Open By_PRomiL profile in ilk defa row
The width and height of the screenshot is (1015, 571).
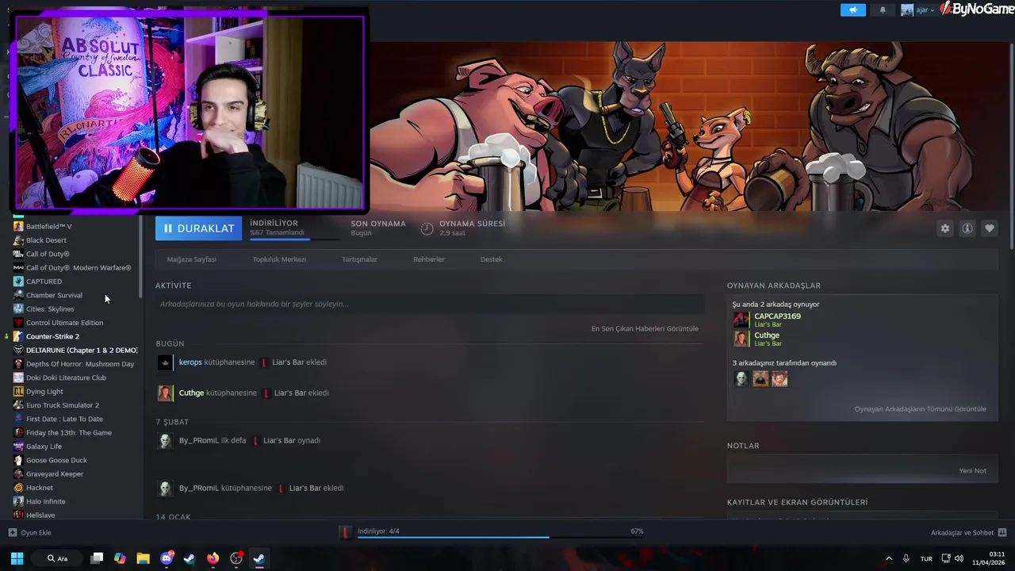coord(199,440)
